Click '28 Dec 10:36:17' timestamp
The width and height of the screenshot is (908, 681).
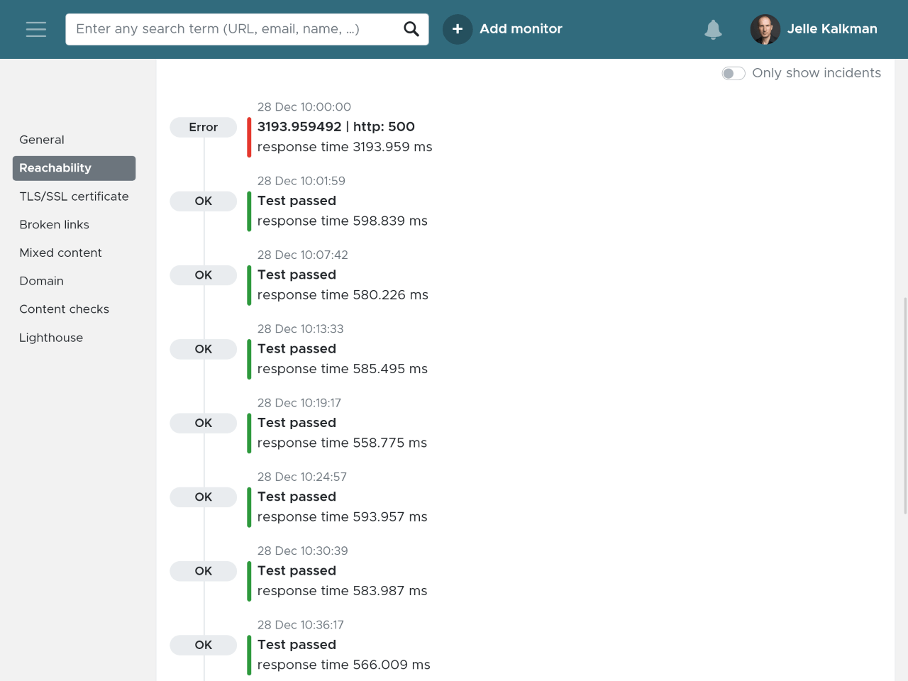(301, 625)
